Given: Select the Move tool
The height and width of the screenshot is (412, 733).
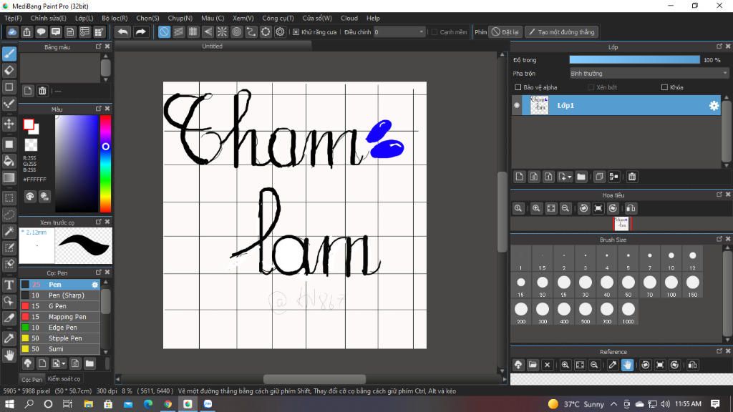Looking at the screenshot, I should click(x=9, y=124).
